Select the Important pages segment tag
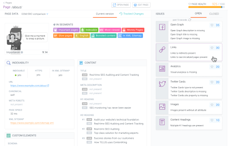The height and width of the screenshot is (146, 228). tap(66, 30)
